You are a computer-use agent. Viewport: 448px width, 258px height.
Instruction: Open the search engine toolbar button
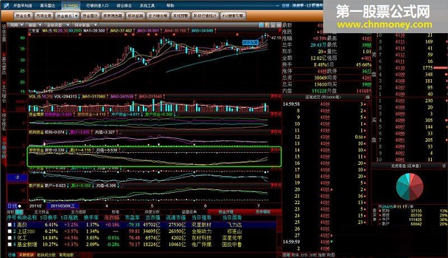233,16
